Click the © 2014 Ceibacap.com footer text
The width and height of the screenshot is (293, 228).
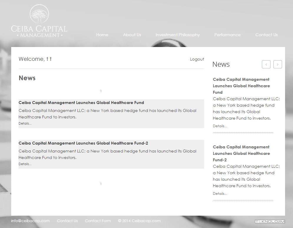coord(139,221)
